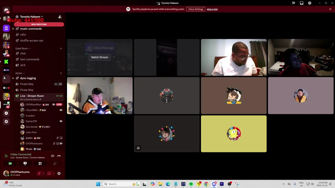Open Voice Settings from Spotify notice
335x188 pixels.
(x=196, y=9)
